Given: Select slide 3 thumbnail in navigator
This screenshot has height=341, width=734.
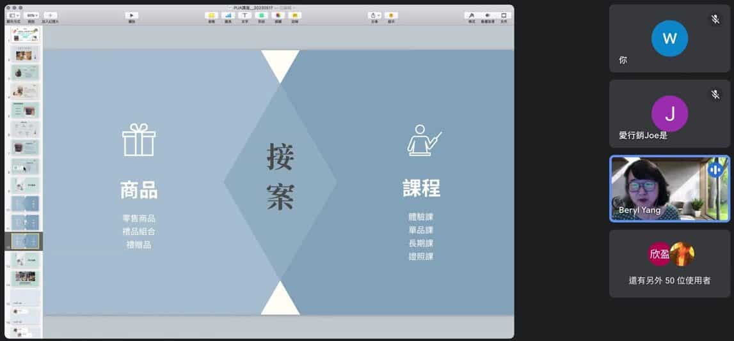Looking at the screenshot, I should click(26, 72).
